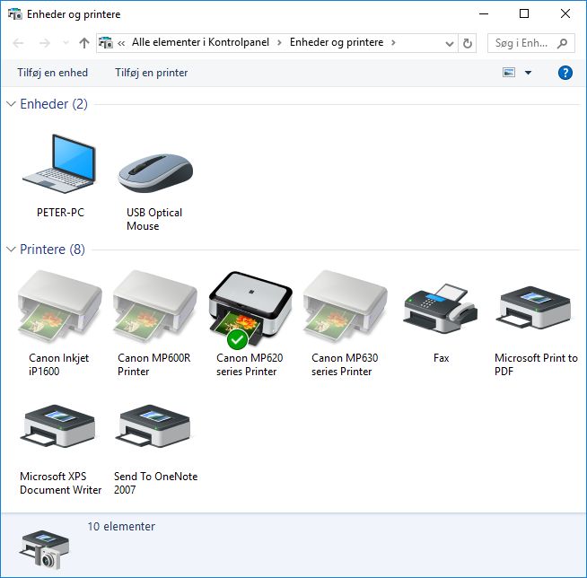Click the 'Canon MP630 series Printer' label
The image size is (587, 578).
pos(345,364)
